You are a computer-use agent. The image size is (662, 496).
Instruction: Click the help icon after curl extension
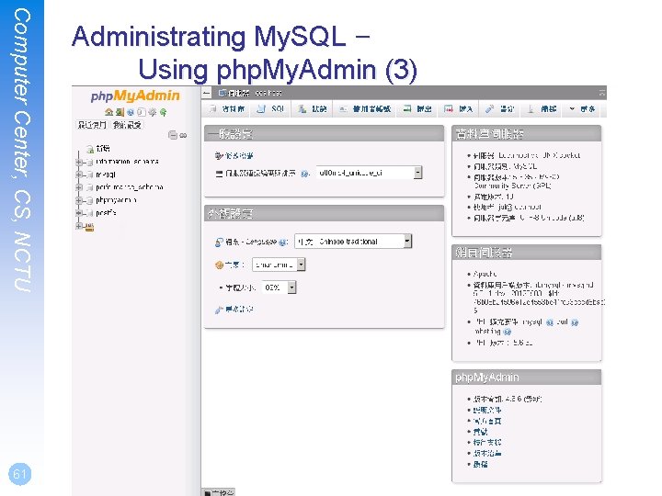click(574, 322)
